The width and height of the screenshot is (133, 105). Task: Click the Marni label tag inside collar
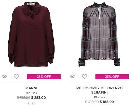tap(31, 4)
